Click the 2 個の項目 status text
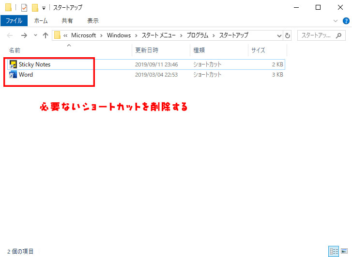352x257 pixels. click(x=20, y=251)
